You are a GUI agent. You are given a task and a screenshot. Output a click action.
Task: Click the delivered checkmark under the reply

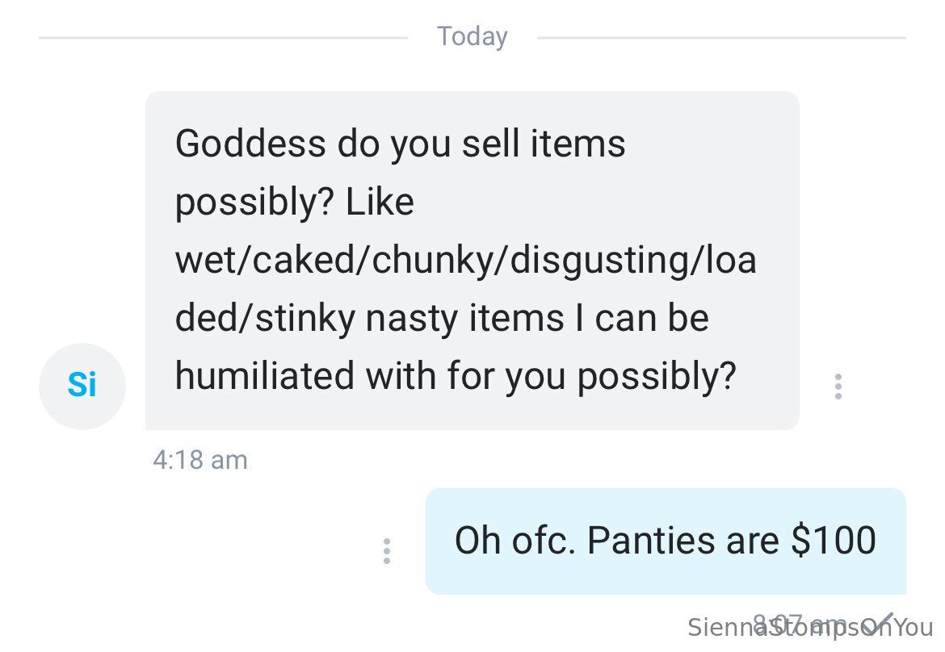[x=885, y=620]
